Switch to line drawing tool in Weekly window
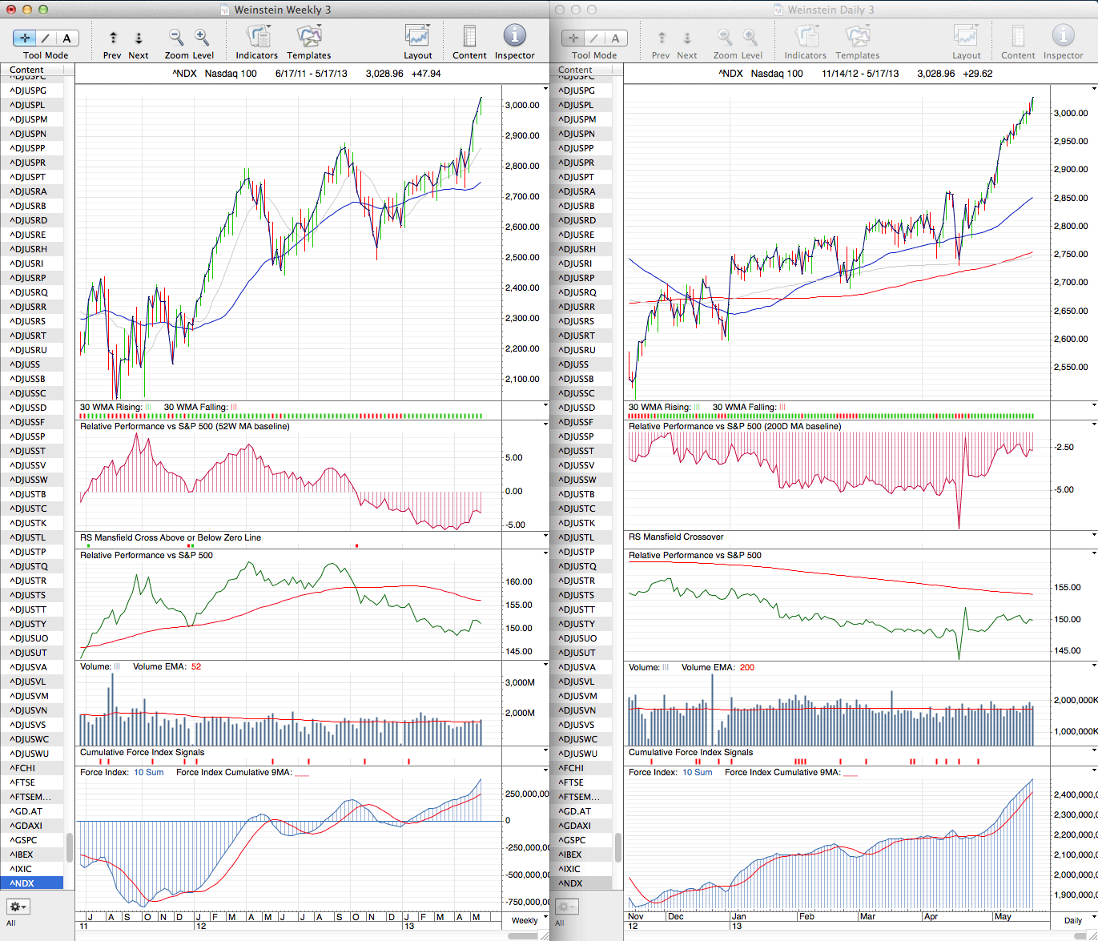 click(46, 38)
